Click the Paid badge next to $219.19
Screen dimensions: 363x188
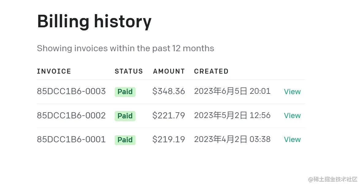pyautogui.click(x=125, y=140)
